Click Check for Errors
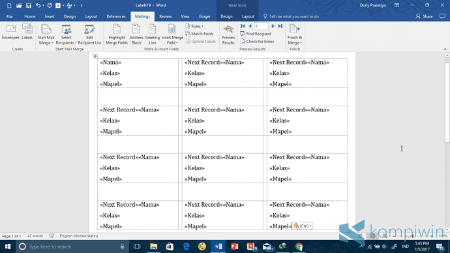Image resolution: width=450 pixels, height=253 pixels. pyautogui.click(x=257, y=41)
